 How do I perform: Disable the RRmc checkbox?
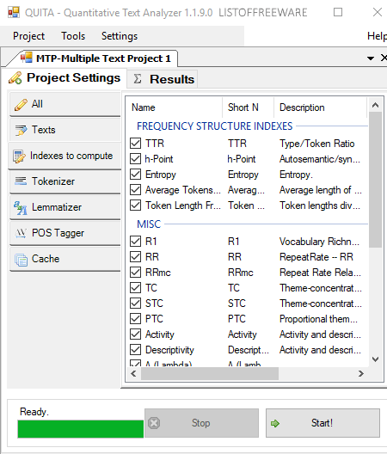(x=136, y=273)
